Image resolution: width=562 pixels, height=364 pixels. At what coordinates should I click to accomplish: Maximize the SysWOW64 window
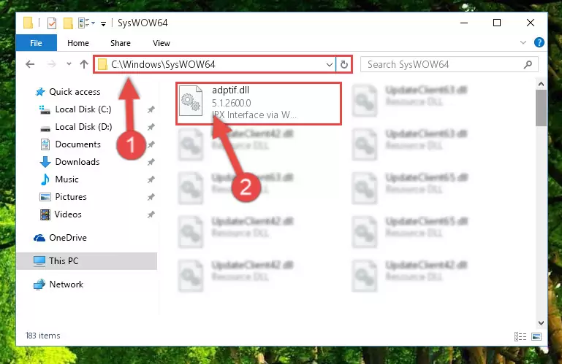(497, 23)
